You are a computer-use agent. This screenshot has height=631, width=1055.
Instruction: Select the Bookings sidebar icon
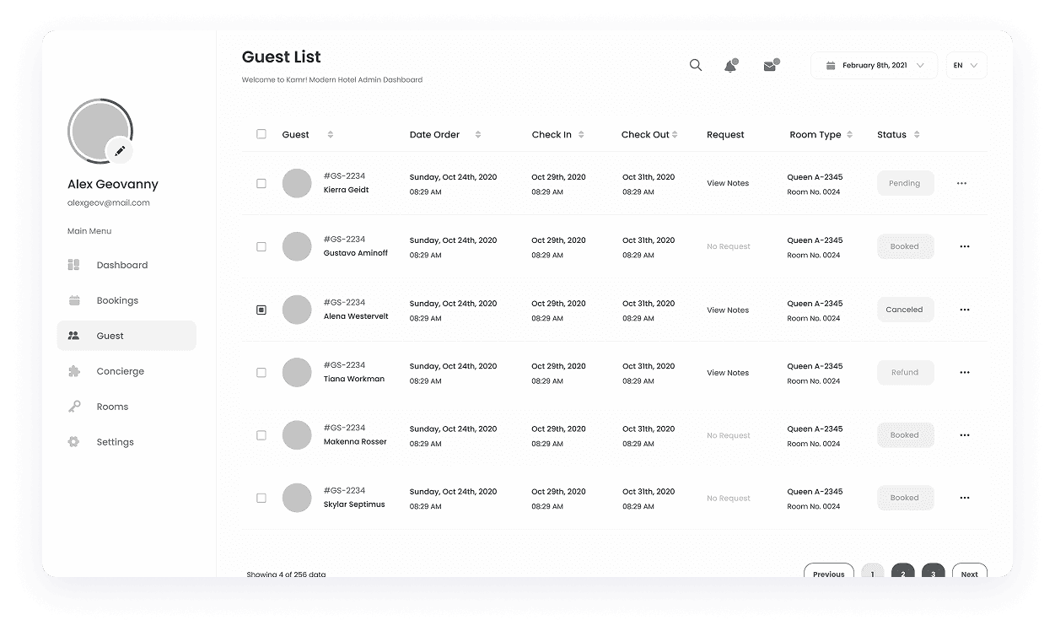pos(78,299)
